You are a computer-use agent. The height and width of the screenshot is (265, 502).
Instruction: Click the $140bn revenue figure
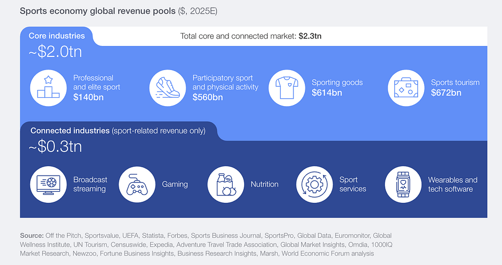(x=88, y=97)
